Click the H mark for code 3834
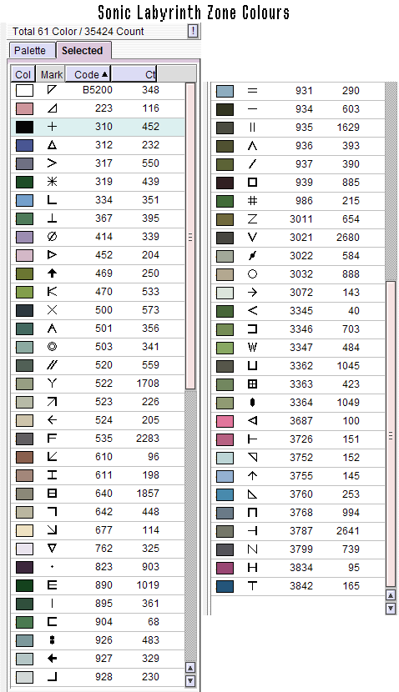Image resolution: width=399 pixels, height=692 pixels. click(x=252, y=568)
